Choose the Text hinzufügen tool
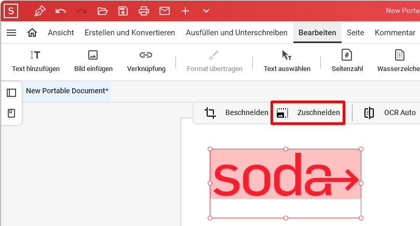Image resolution: width=420 pixels, height=226 pixels. tap(36, 61)
